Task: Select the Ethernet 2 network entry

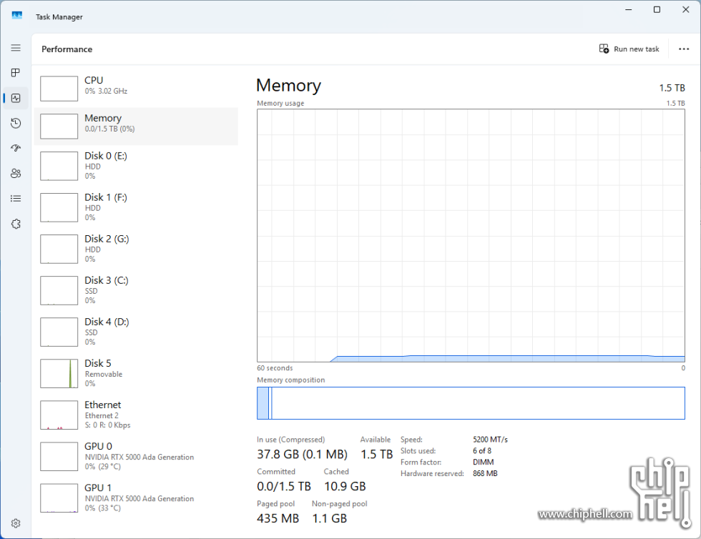Action: coord(136,415)
